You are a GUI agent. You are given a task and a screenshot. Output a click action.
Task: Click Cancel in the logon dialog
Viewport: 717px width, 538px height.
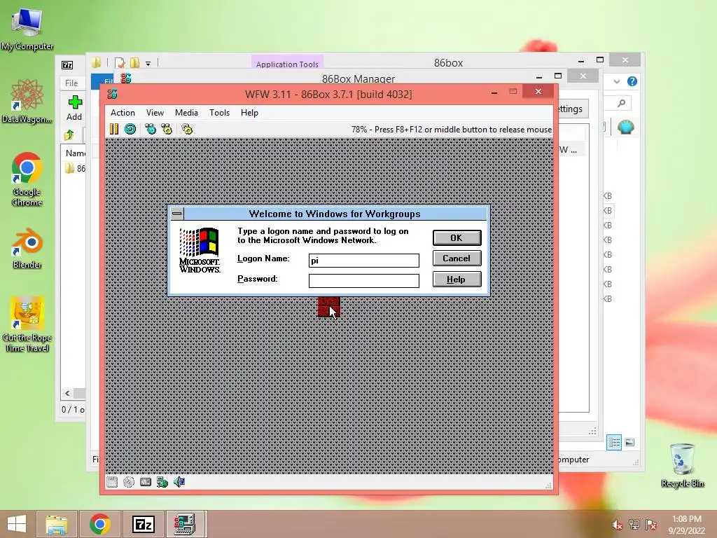point(457,258)
